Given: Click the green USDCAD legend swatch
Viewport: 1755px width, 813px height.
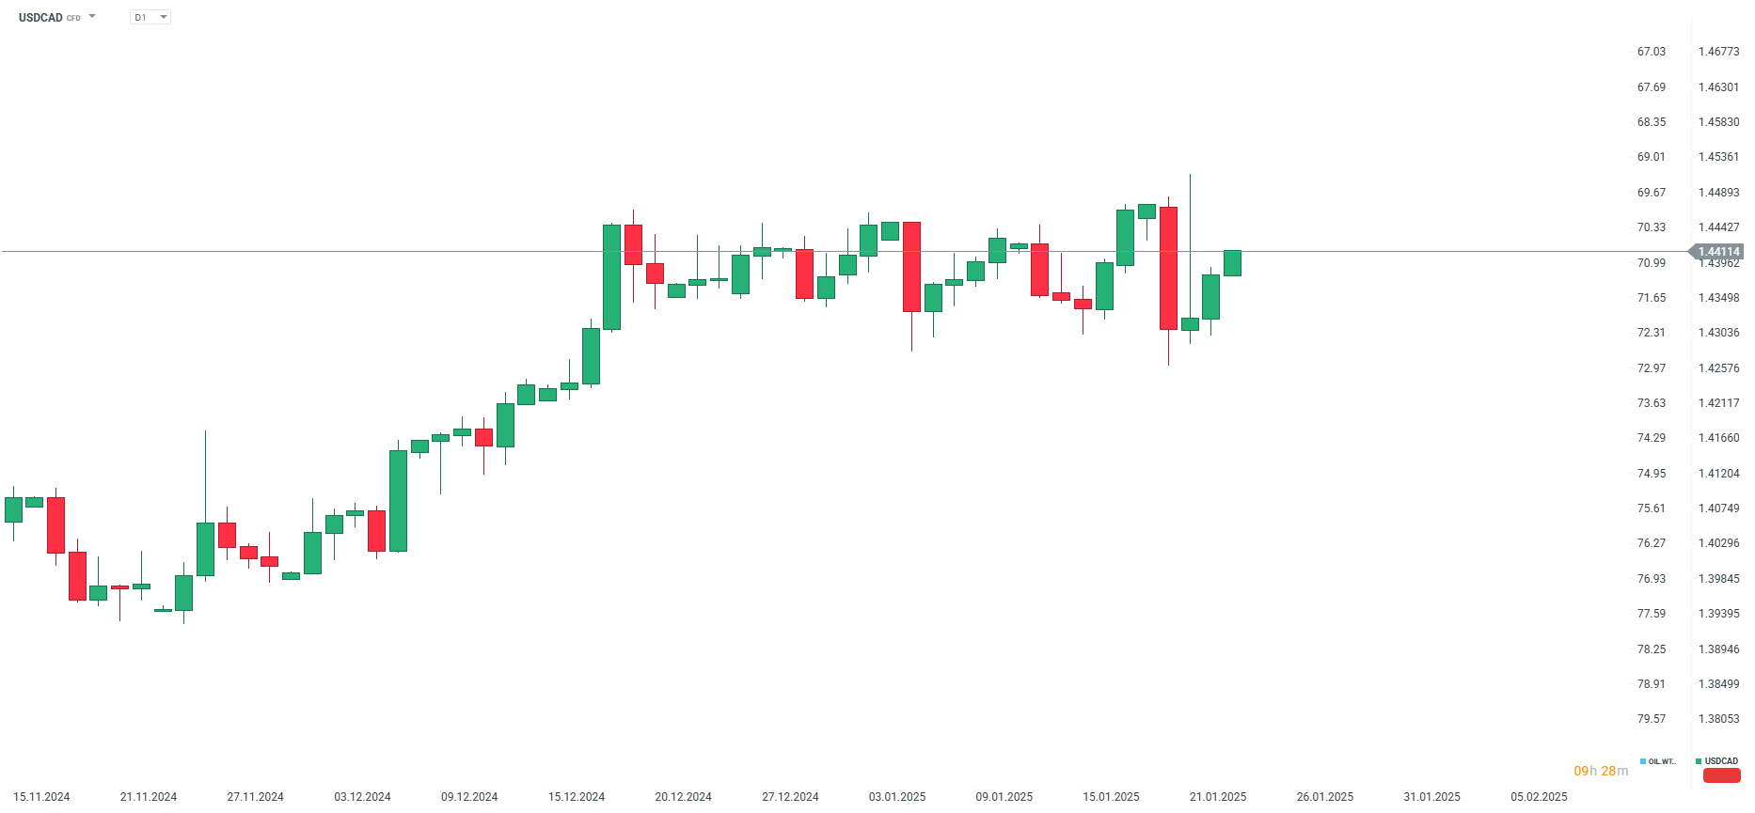Looking at the screenshot, I should click(x=1699, y=761).
